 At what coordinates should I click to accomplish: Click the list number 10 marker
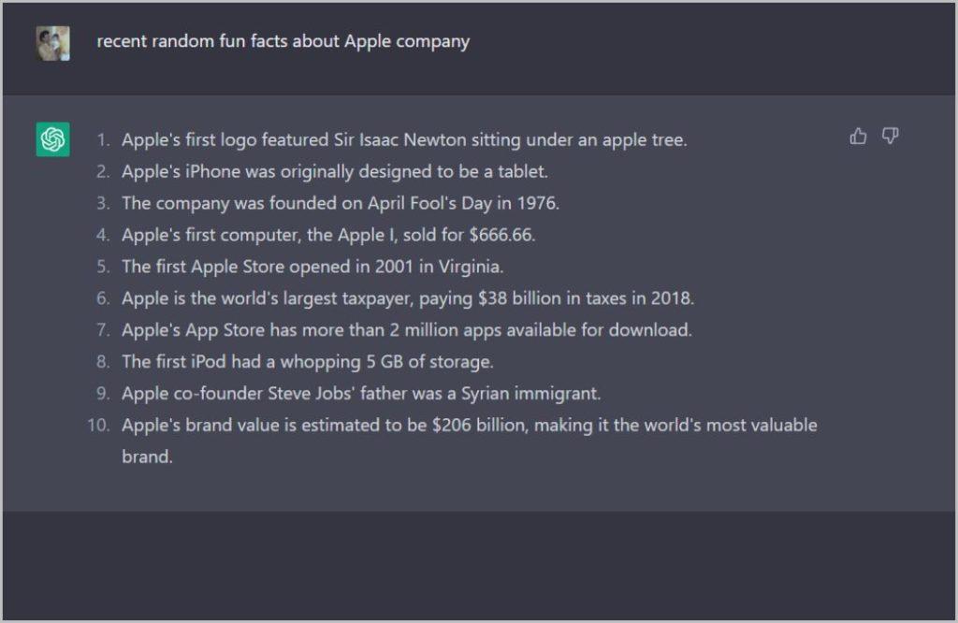(98, 425)
